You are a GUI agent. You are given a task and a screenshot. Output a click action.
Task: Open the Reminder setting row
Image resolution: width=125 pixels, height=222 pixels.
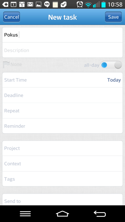[62, 126]
